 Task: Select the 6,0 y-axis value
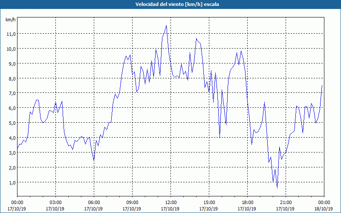pyautogui.click(x=12, y=108)
